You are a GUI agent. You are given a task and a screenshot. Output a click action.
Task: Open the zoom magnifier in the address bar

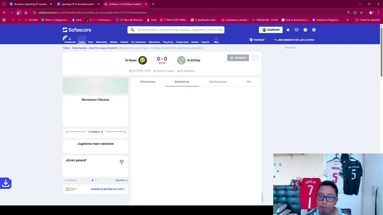click(x=349, y=13)
